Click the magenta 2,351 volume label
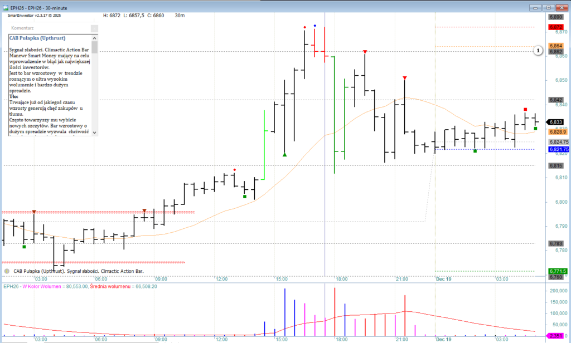Screen dimensions: 571x343 coord(557,336)
